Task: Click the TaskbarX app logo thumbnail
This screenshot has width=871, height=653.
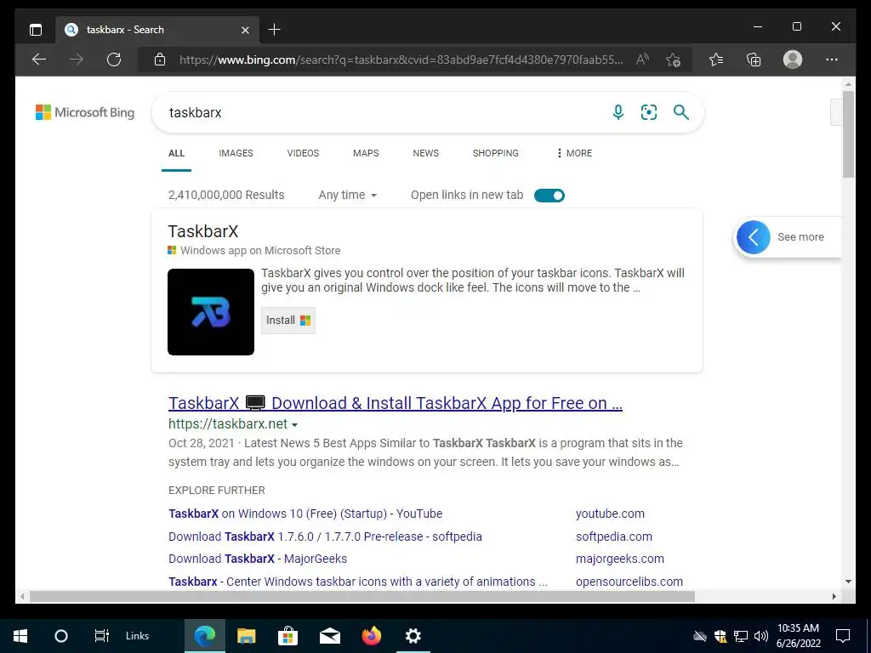Action: click(x=211, y=312)
